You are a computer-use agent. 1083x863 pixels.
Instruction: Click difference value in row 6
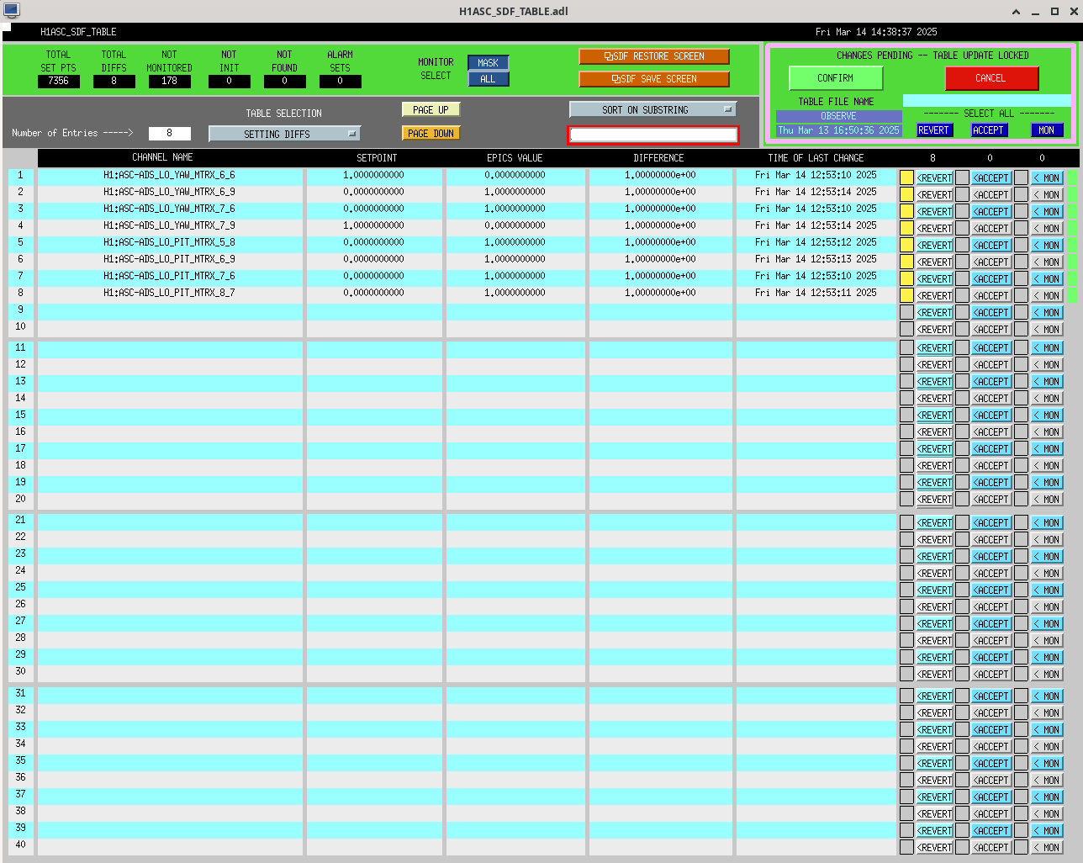pos(660,259)
